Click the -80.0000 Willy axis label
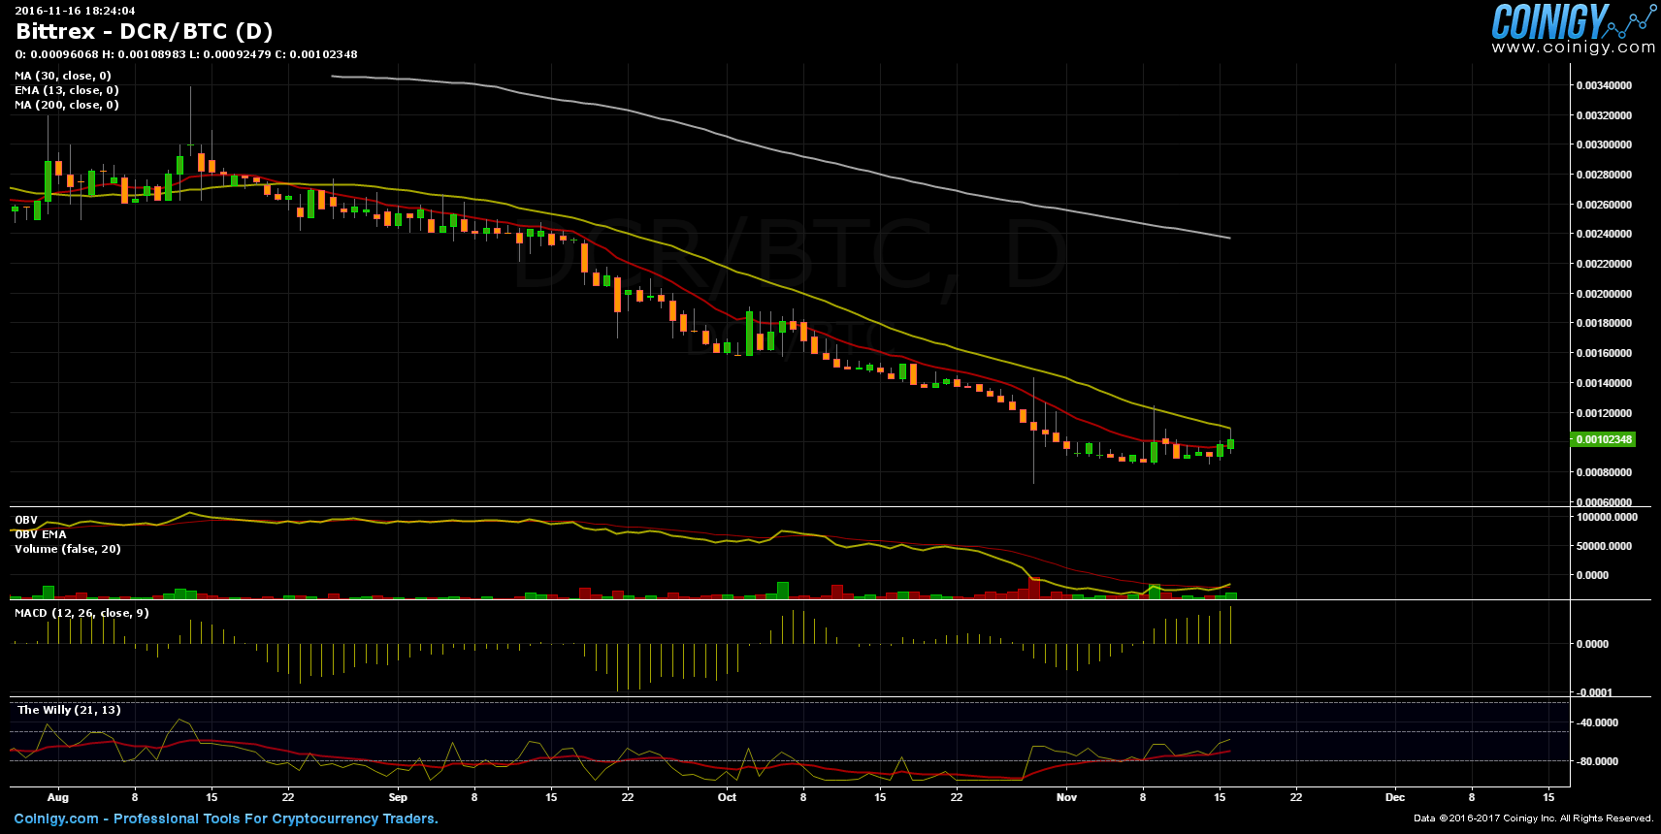 [1597, 761]
